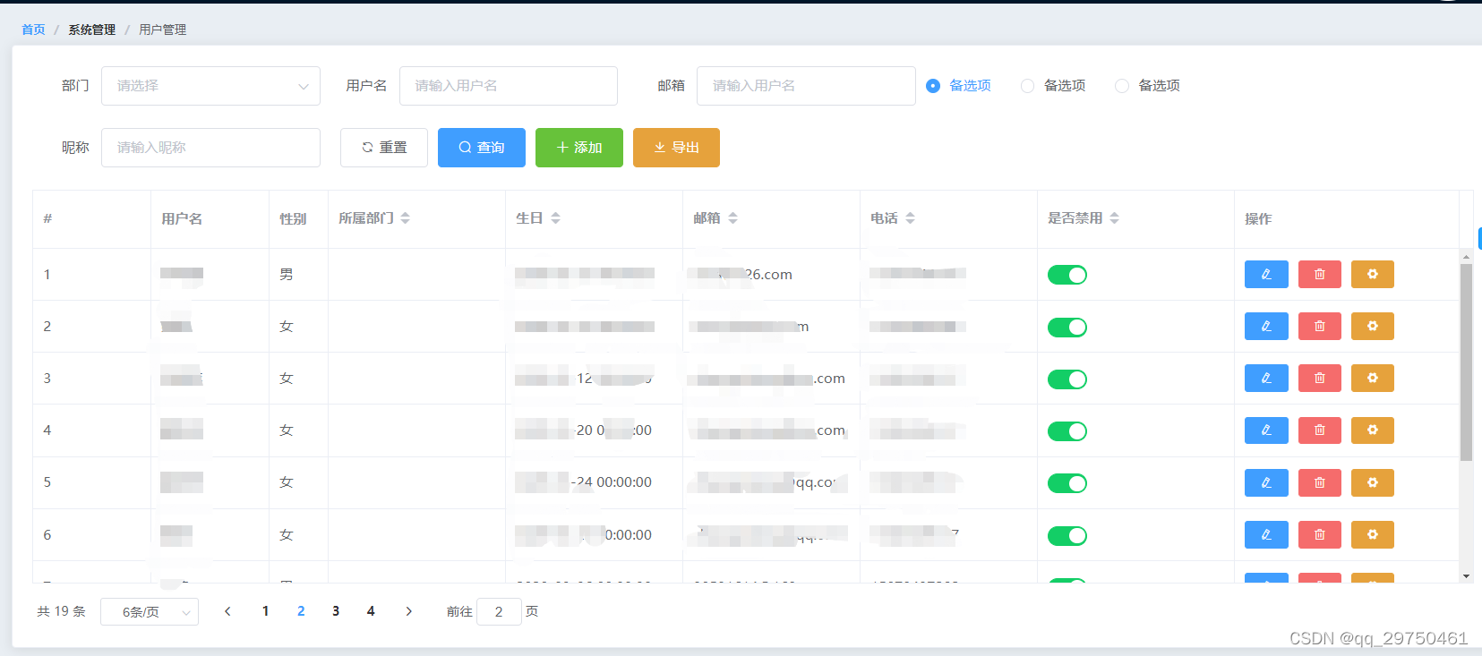
Task: Go to page 3
Action: tap(336, 611)
